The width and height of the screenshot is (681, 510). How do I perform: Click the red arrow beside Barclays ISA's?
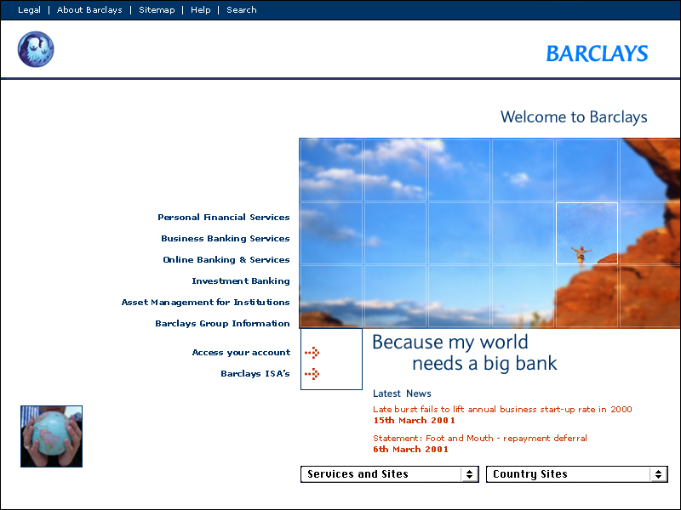tap(312, 374)
